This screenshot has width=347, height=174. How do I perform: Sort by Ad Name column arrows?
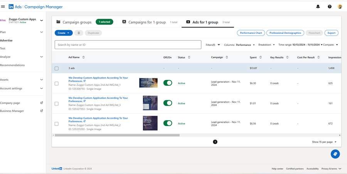83,57
